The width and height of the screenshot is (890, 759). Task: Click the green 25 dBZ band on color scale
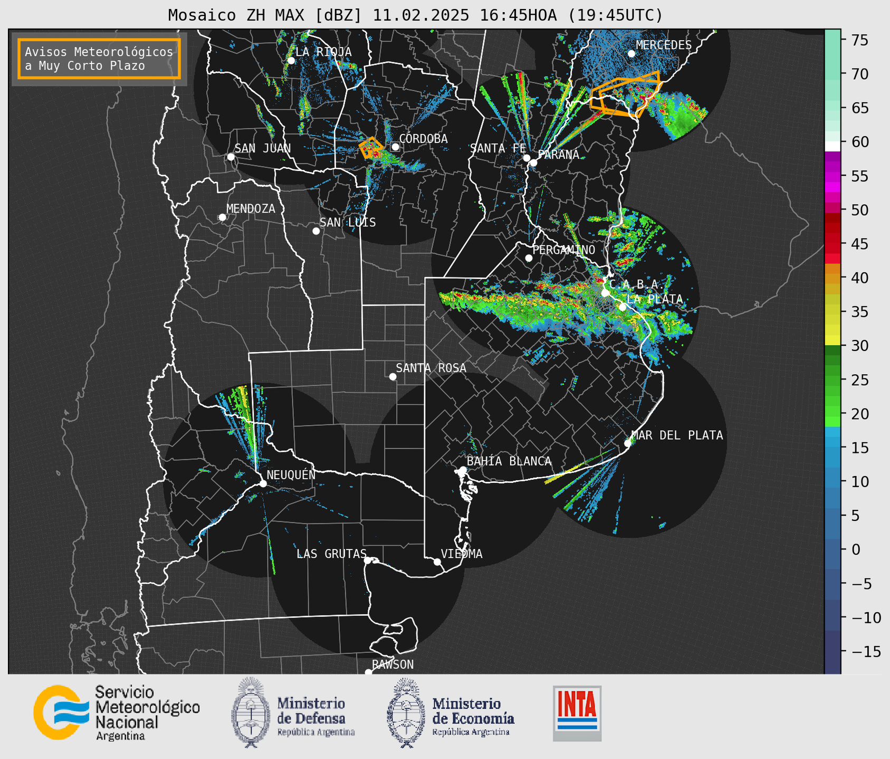click(832, 380)
